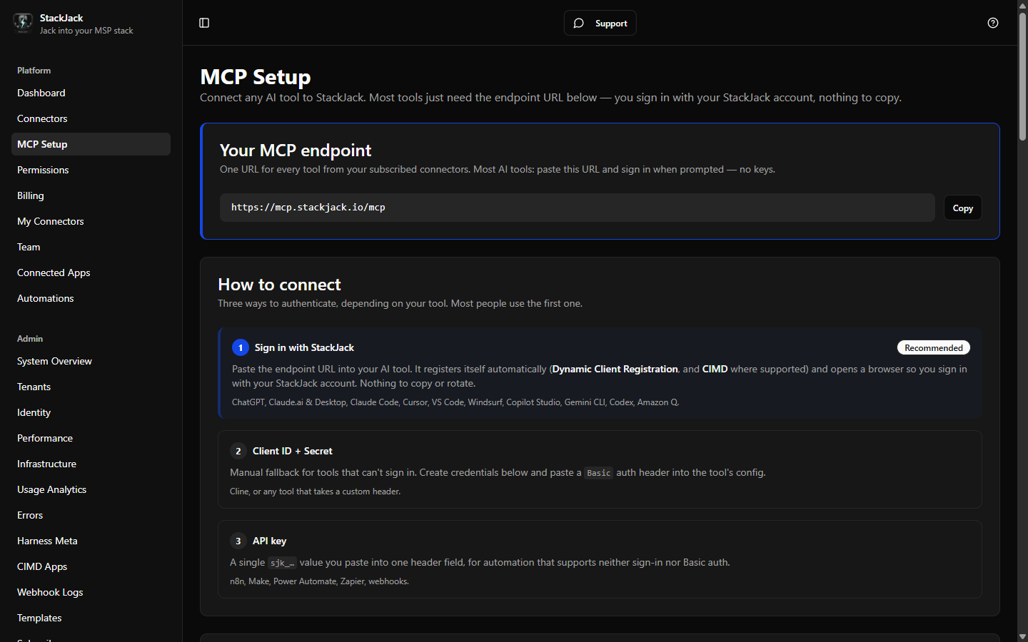Click step number 1 circle
This screenshot has height=642, width=1028.
tap(241, 347)
